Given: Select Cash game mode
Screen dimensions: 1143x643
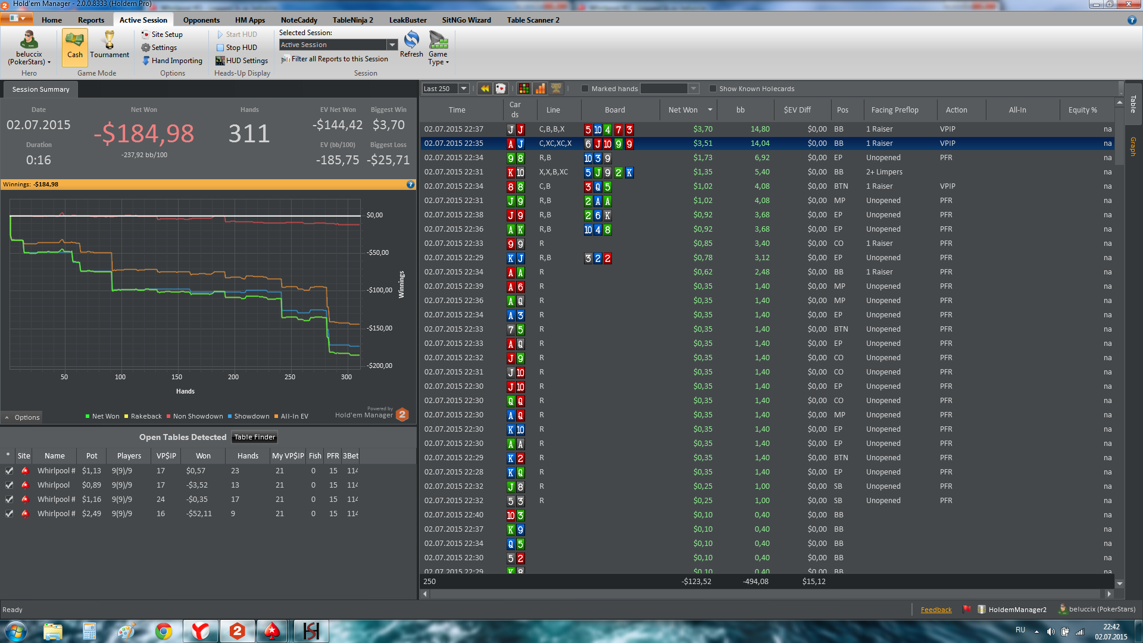Looking at the screenshot, I should pos(75,46).
